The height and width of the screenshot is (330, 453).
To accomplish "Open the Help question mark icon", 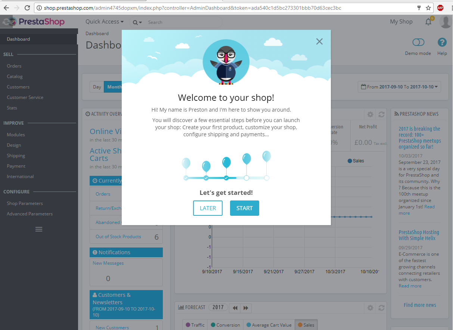I will click(442, 42).
